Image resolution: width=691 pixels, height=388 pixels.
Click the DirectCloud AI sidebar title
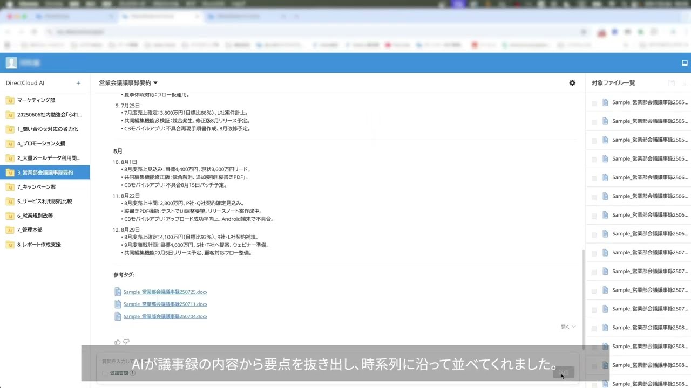[25, 83]
